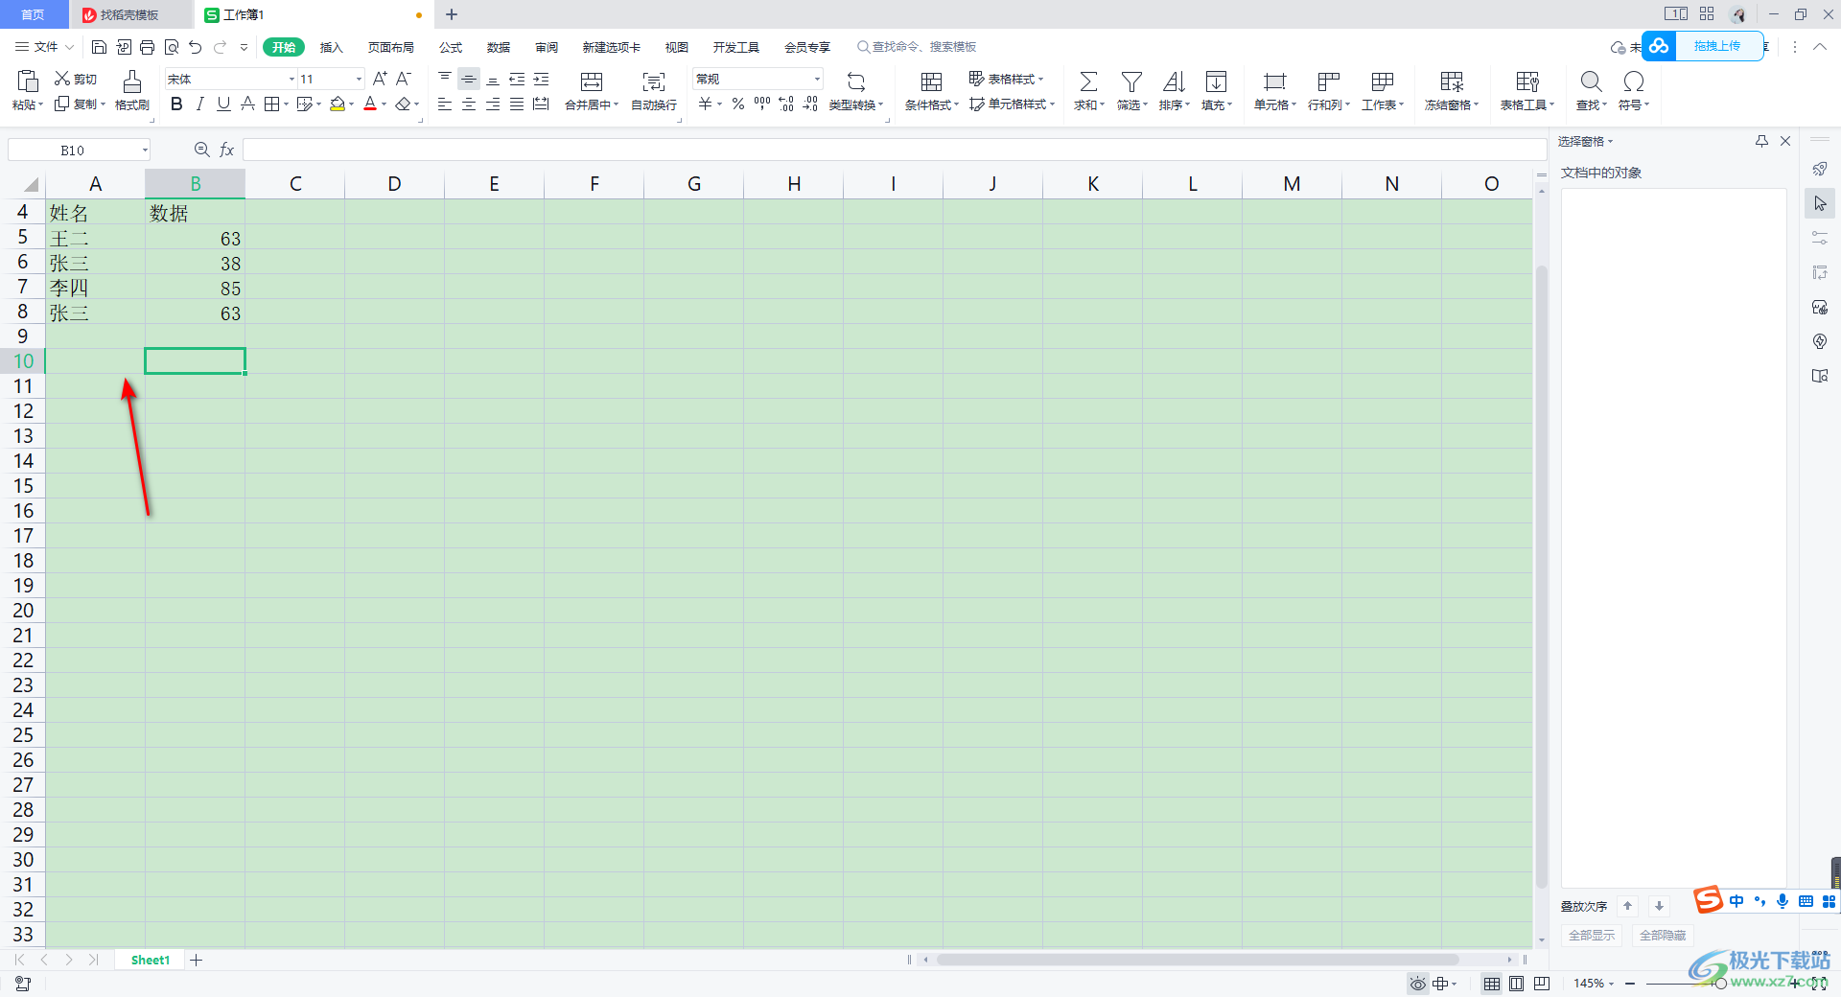Click the page layout view icon in status bar

pos(1516,984)
